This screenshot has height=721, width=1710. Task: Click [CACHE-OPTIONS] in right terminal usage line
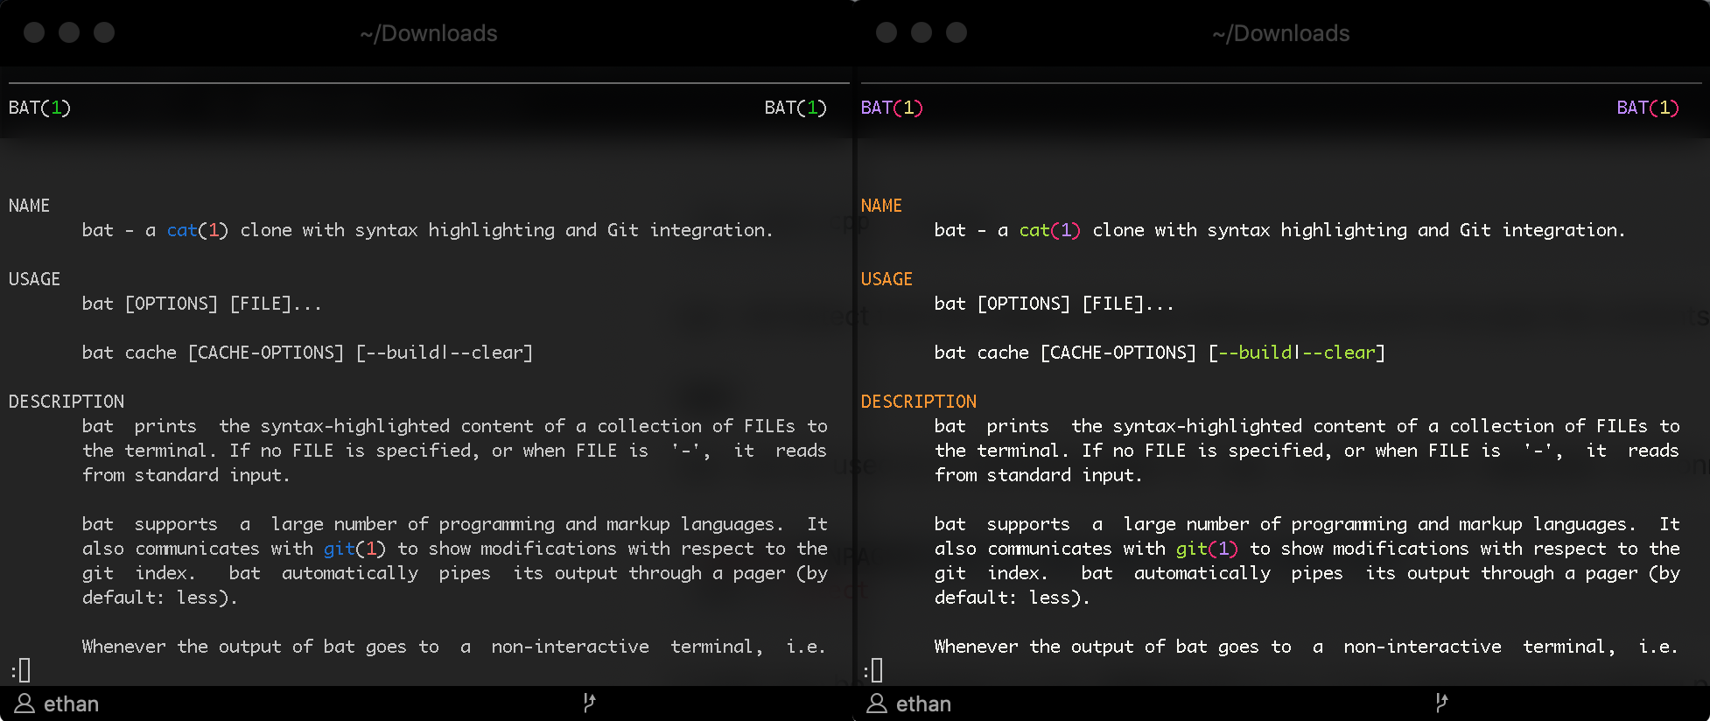click(1118, 353)
